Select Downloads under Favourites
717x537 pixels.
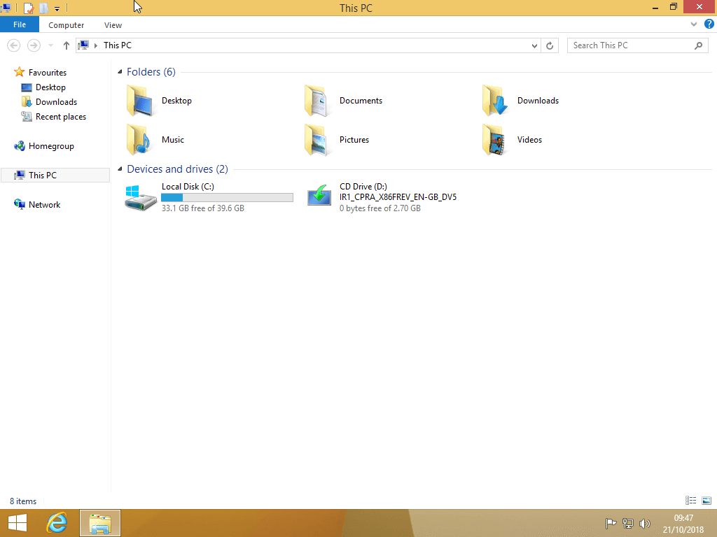tap(56, 102)
